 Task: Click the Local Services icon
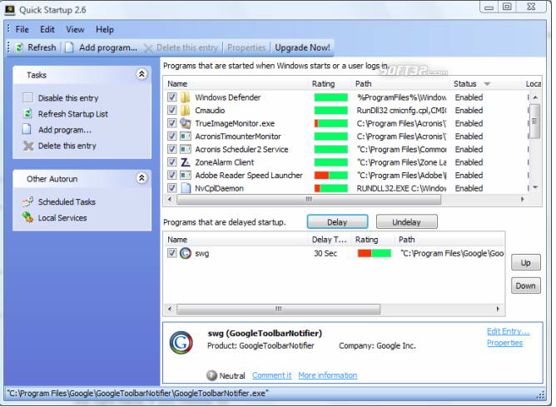click(27, 217)
